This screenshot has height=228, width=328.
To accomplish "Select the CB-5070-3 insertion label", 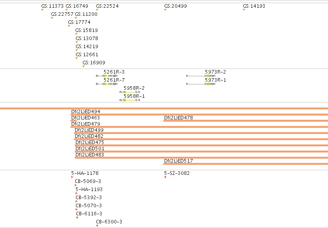I will click(89, 206).
